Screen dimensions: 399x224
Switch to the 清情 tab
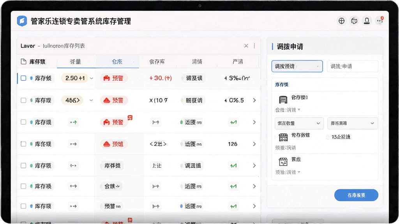197,61
